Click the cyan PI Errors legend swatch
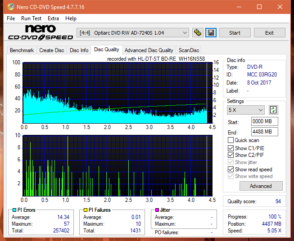The image size is (294, 241). click(14, 210)
